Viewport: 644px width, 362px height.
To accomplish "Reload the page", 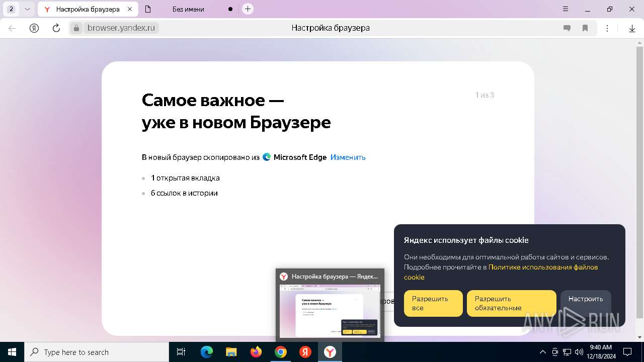I will (56, 28).
